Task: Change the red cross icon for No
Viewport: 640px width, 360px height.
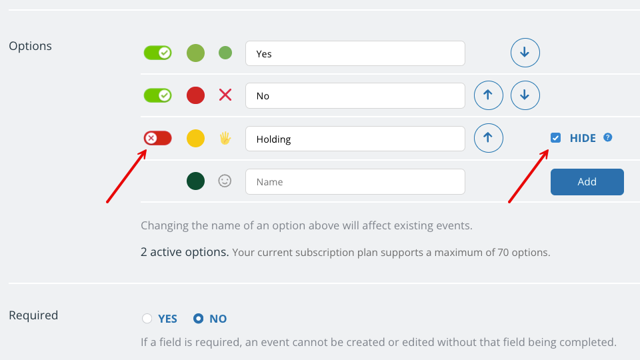Action: pos(225,95)
